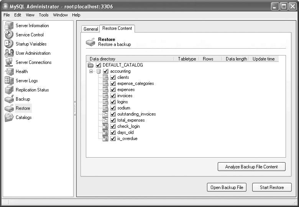Uncheck the expense_categories checkbox
The height and width of the screenshot is (207, 299).
coord(113,83)
